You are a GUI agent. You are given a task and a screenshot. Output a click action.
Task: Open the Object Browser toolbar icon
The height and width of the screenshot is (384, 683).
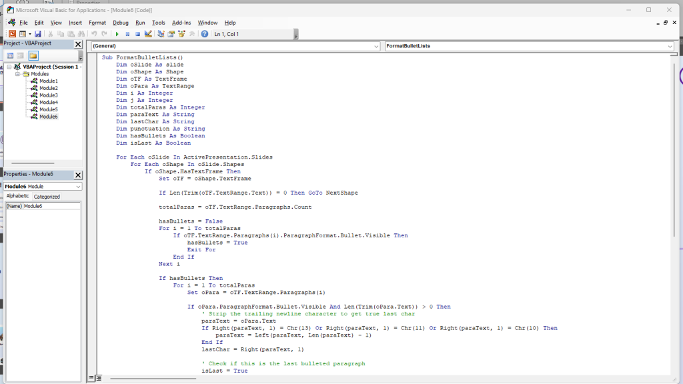(181, 34)
